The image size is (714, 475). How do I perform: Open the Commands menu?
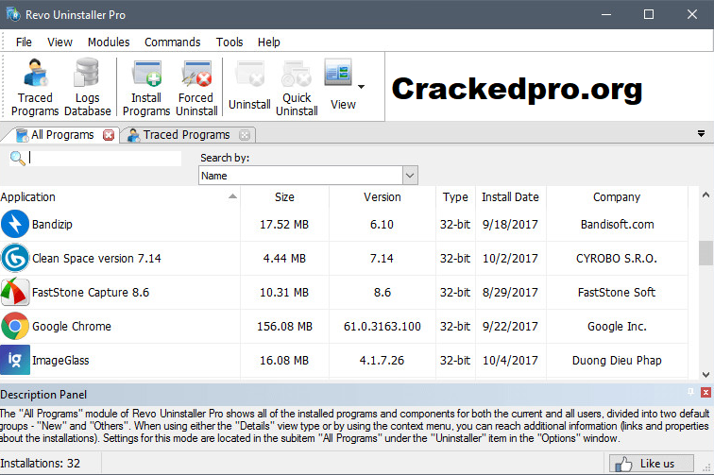click(172, 42)
